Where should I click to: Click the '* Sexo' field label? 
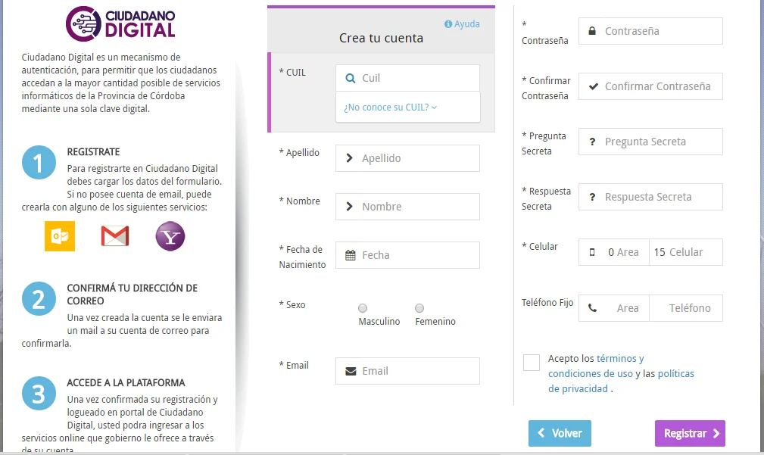[292, 305]
